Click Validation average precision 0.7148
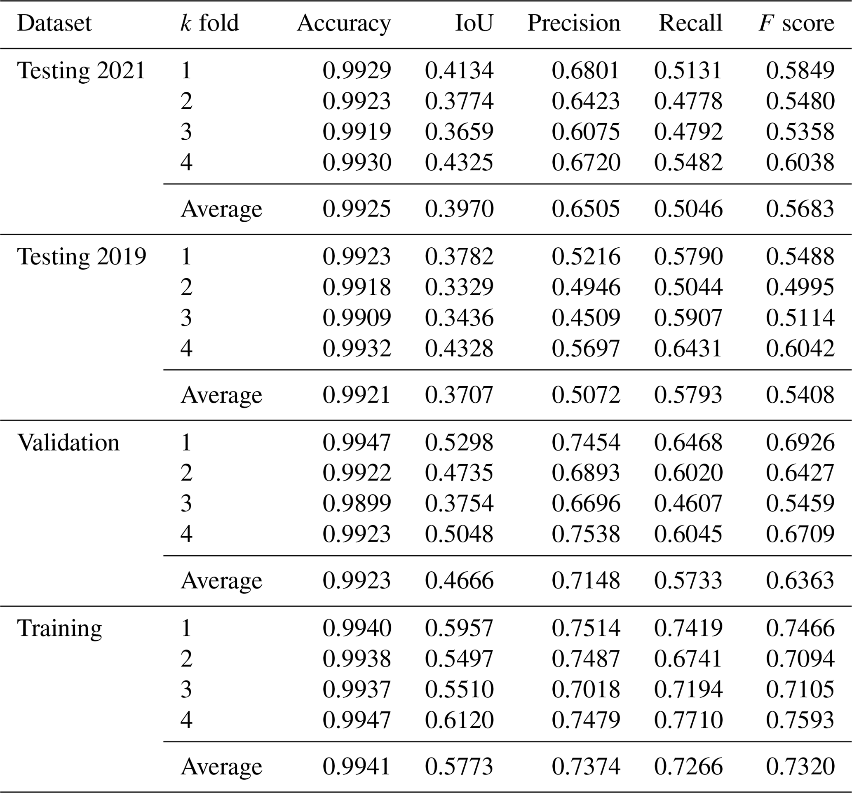This screenshot has width=852, height=793. tap(585, 581)
